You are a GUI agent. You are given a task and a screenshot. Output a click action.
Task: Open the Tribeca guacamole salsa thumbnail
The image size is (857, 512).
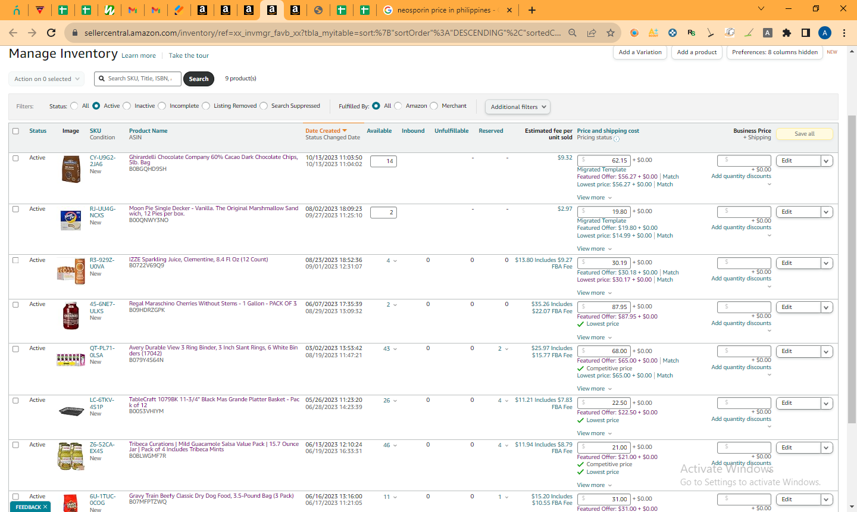[x=70, y=457]
